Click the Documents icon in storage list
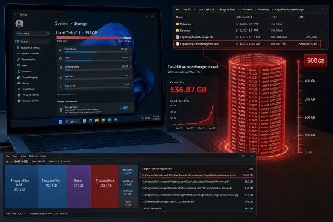The image size is (333, 222). [x=61, y=87]
